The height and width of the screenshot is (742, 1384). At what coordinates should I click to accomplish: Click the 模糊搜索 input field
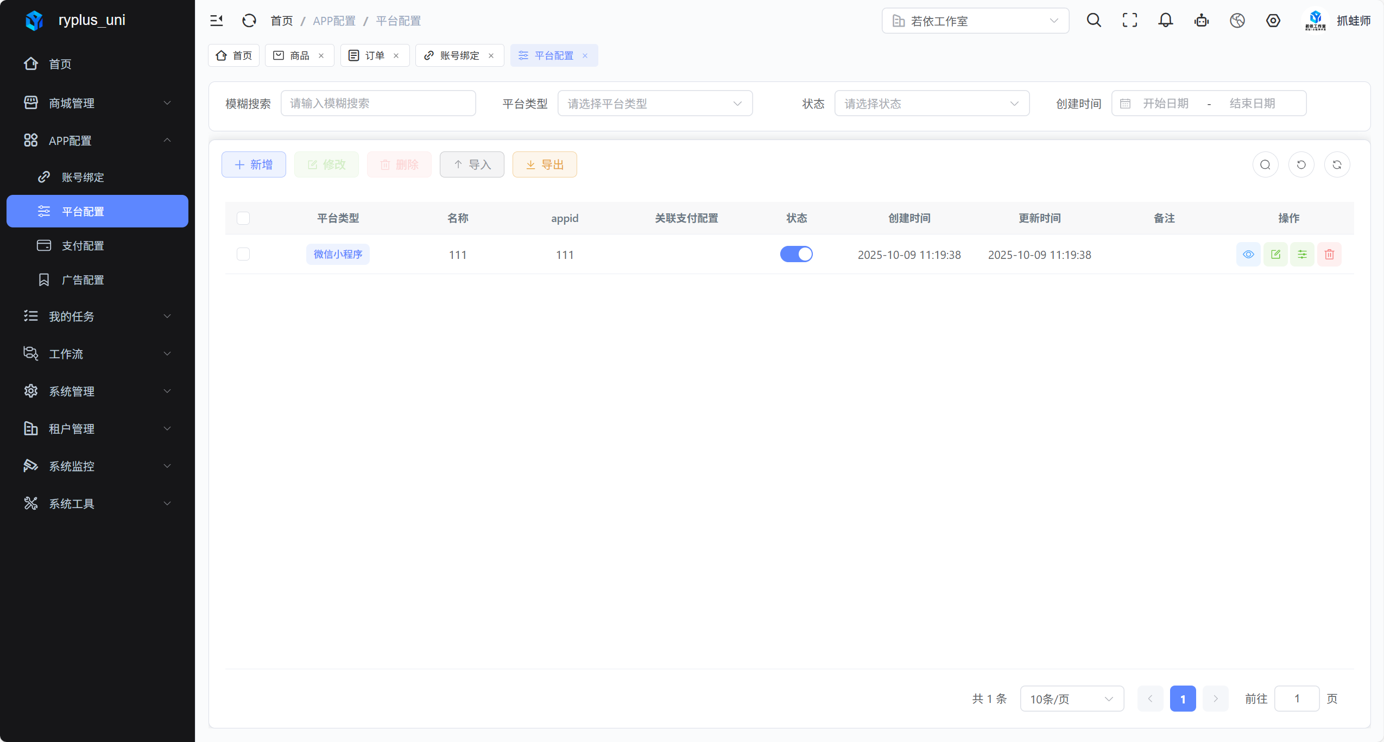click(378, 103)
